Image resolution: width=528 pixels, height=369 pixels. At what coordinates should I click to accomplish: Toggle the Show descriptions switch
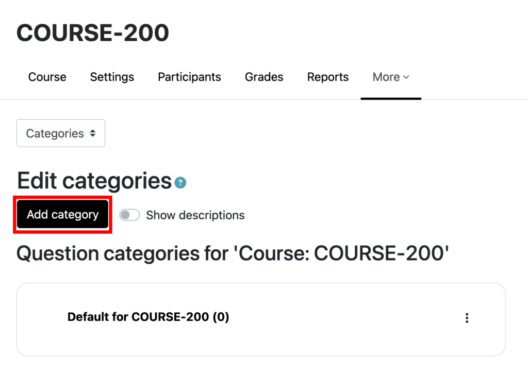click(129, 215)
